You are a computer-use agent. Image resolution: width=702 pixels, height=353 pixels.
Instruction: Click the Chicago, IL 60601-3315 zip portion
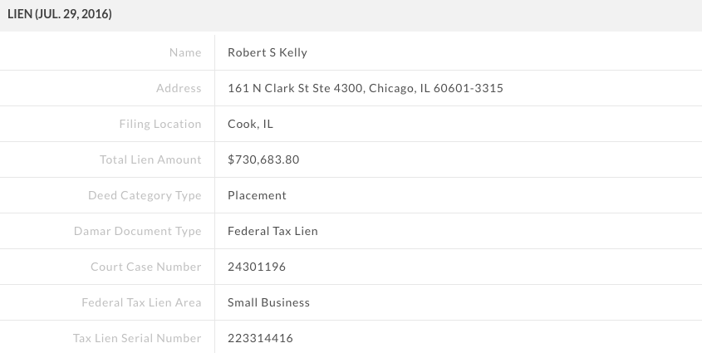click(436, 88)
